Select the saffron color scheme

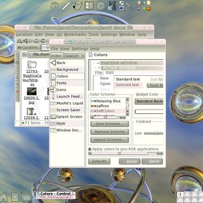pyautogui.click(x=108, y=106)
